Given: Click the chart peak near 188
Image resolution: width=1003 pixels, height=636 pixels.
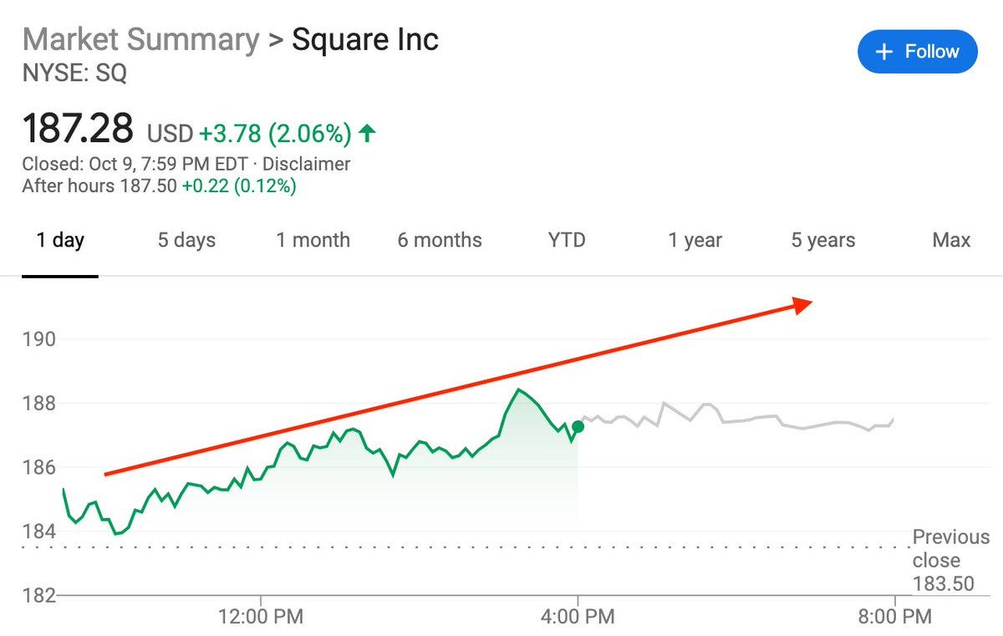Looking at the screenshot, I should click(x=519, y=389).
